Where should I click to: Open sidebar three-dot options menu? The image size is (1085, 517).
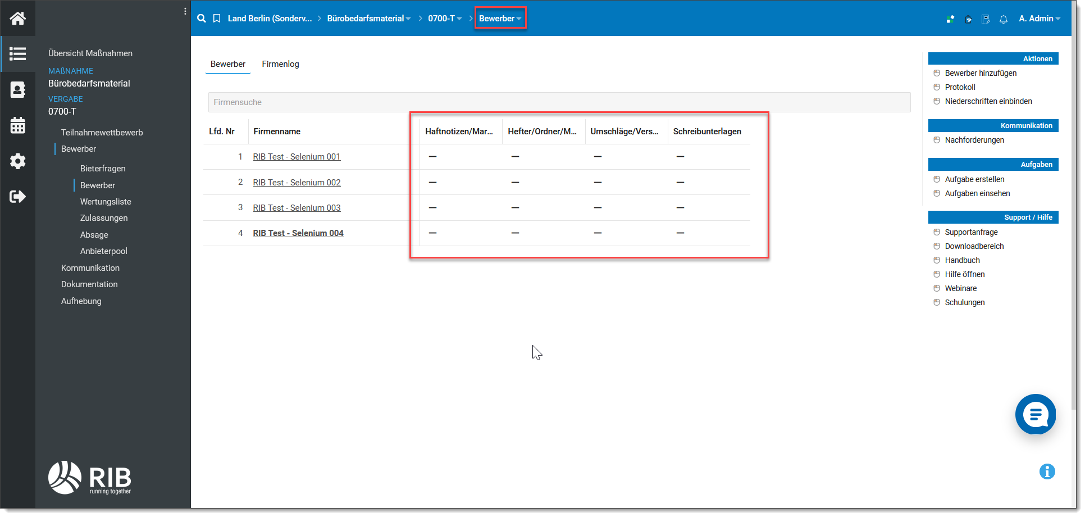point(185,11)
